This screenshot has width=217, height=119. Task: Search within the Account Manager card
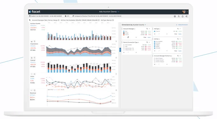point(147,29)
